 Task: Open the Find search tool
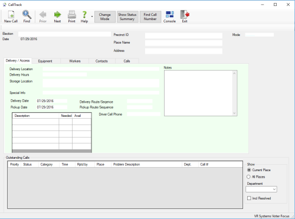pos(27,17)
